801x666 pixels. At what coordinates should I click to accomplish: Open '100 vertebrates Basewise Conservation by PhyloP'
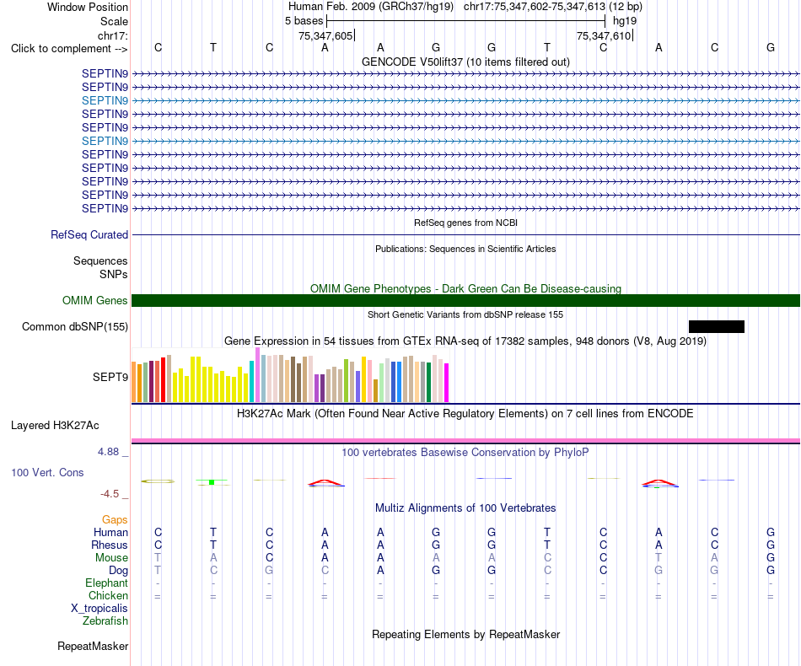465,453
